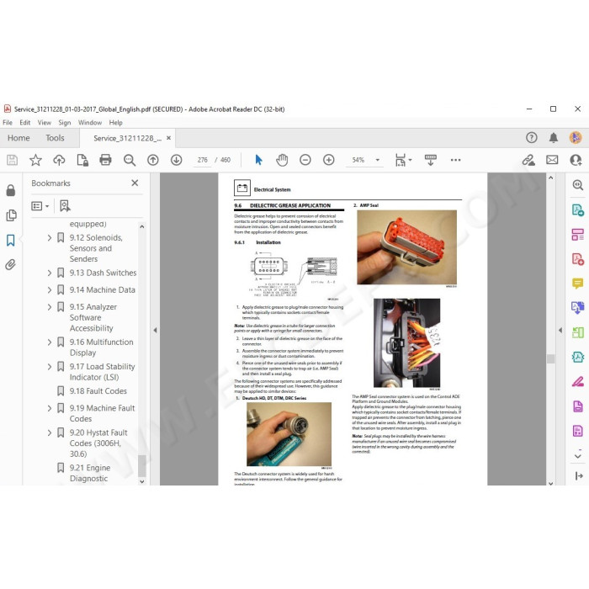589x589 pixels.
Task: Open the fit page options icon
Action: [x=403, y=160]
